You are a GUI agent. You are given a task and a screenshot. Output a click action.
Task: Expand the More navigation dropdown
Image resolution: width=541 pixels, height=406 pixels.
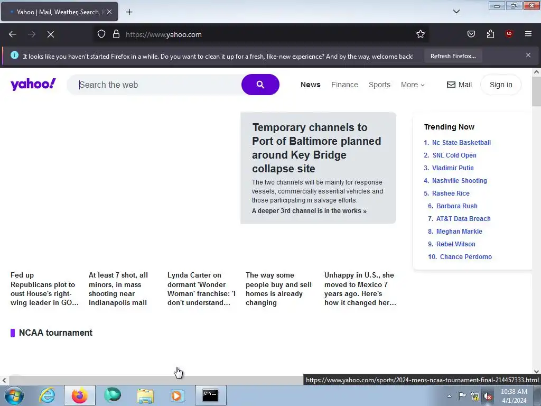point(413,85)
